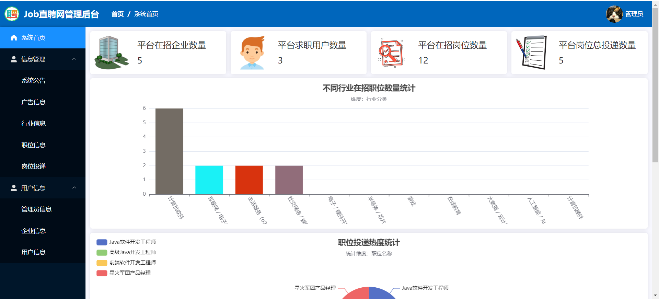Click the 人工智能 / AI axis label
Screen dimensions: 659x299
(536, 210)
